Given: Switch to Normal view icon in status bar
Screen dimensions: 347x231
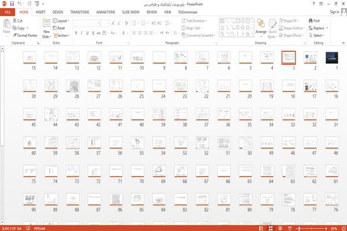Looking at the screenshot, I should [x=261, y=228].
